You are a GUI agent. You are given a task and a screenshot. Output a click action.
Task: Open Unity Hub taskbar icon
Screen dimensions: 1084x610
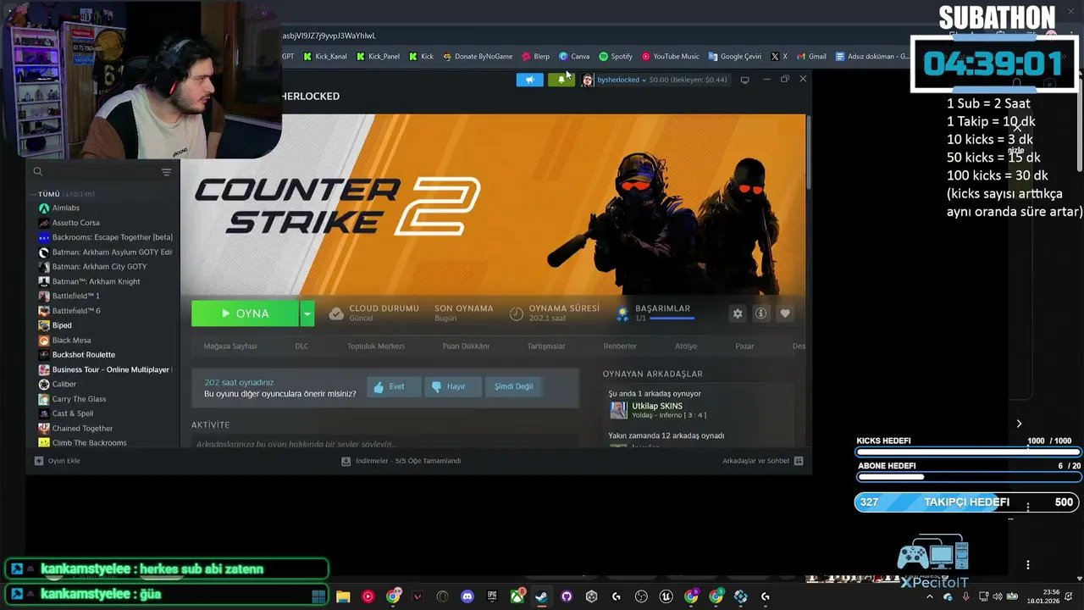(x=592, y=596)
